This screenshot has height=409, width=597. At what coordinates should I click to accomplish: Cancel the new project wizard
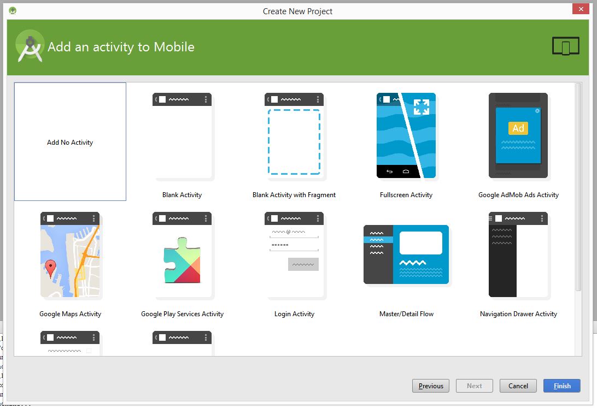pos(518,386)
